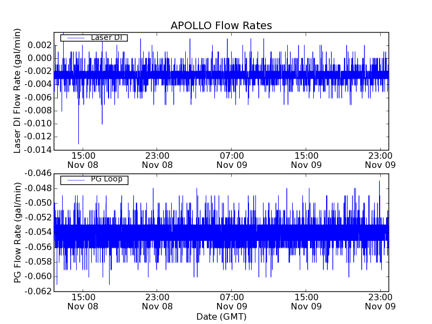The width and height of the screenshot is (432, 324).
Task: Click the PG Flow Rate y-axis label
Action: point(17,232)
